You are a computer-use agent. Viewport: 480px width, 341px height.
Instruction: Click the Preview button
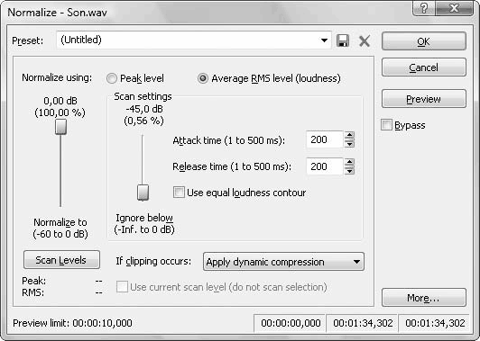424,99
